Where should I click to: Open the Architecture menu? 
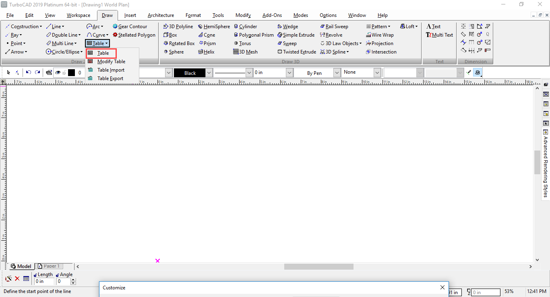161,15
